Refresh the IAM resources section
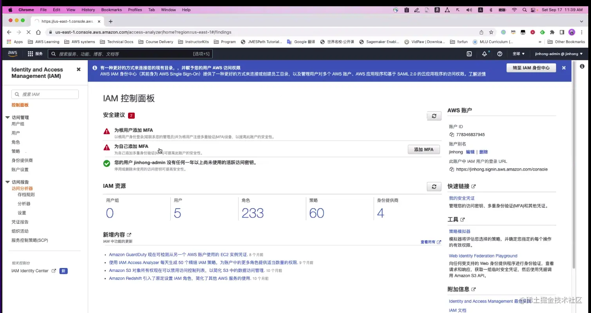The image size is (591, 313). (434, 187)
